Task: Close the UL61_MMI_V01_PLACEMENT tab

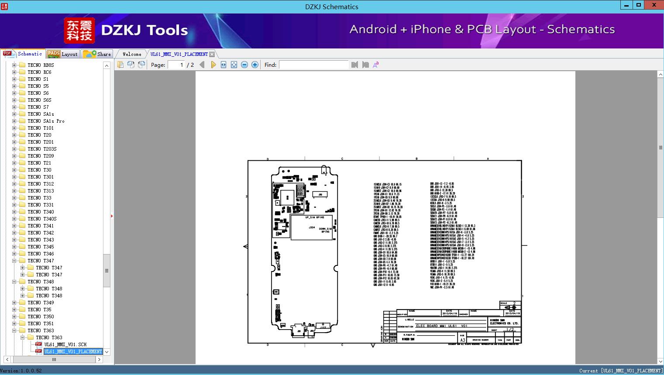Action: 212,54
